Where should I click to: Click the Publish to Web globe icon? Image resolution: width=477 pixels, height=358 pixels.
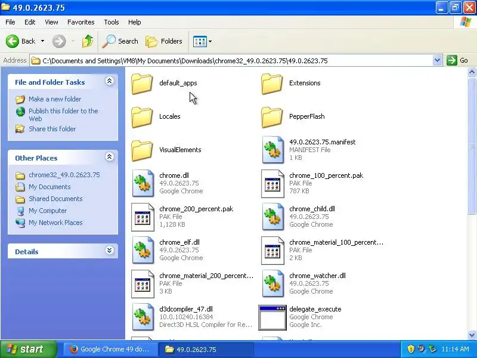pyautogui.click(x=20, y=112)
